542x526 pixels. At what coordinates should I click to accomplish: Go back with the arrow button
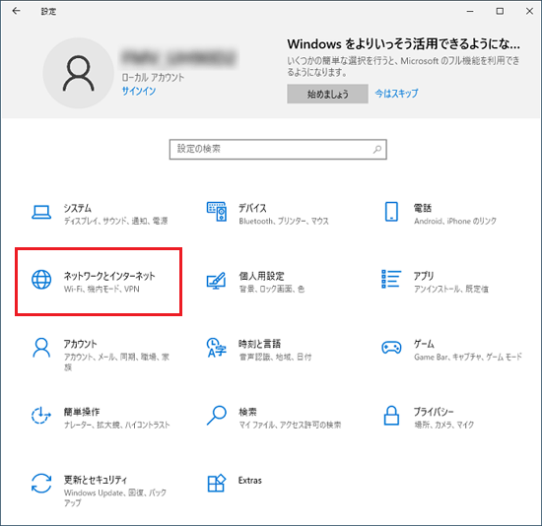pyautogui.click(x=16, y=11)
